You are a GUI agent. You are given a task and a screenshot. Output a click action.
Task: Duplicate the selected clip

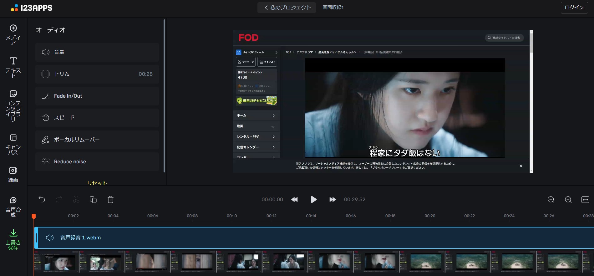pyautogui.click(x=93, y=199)
